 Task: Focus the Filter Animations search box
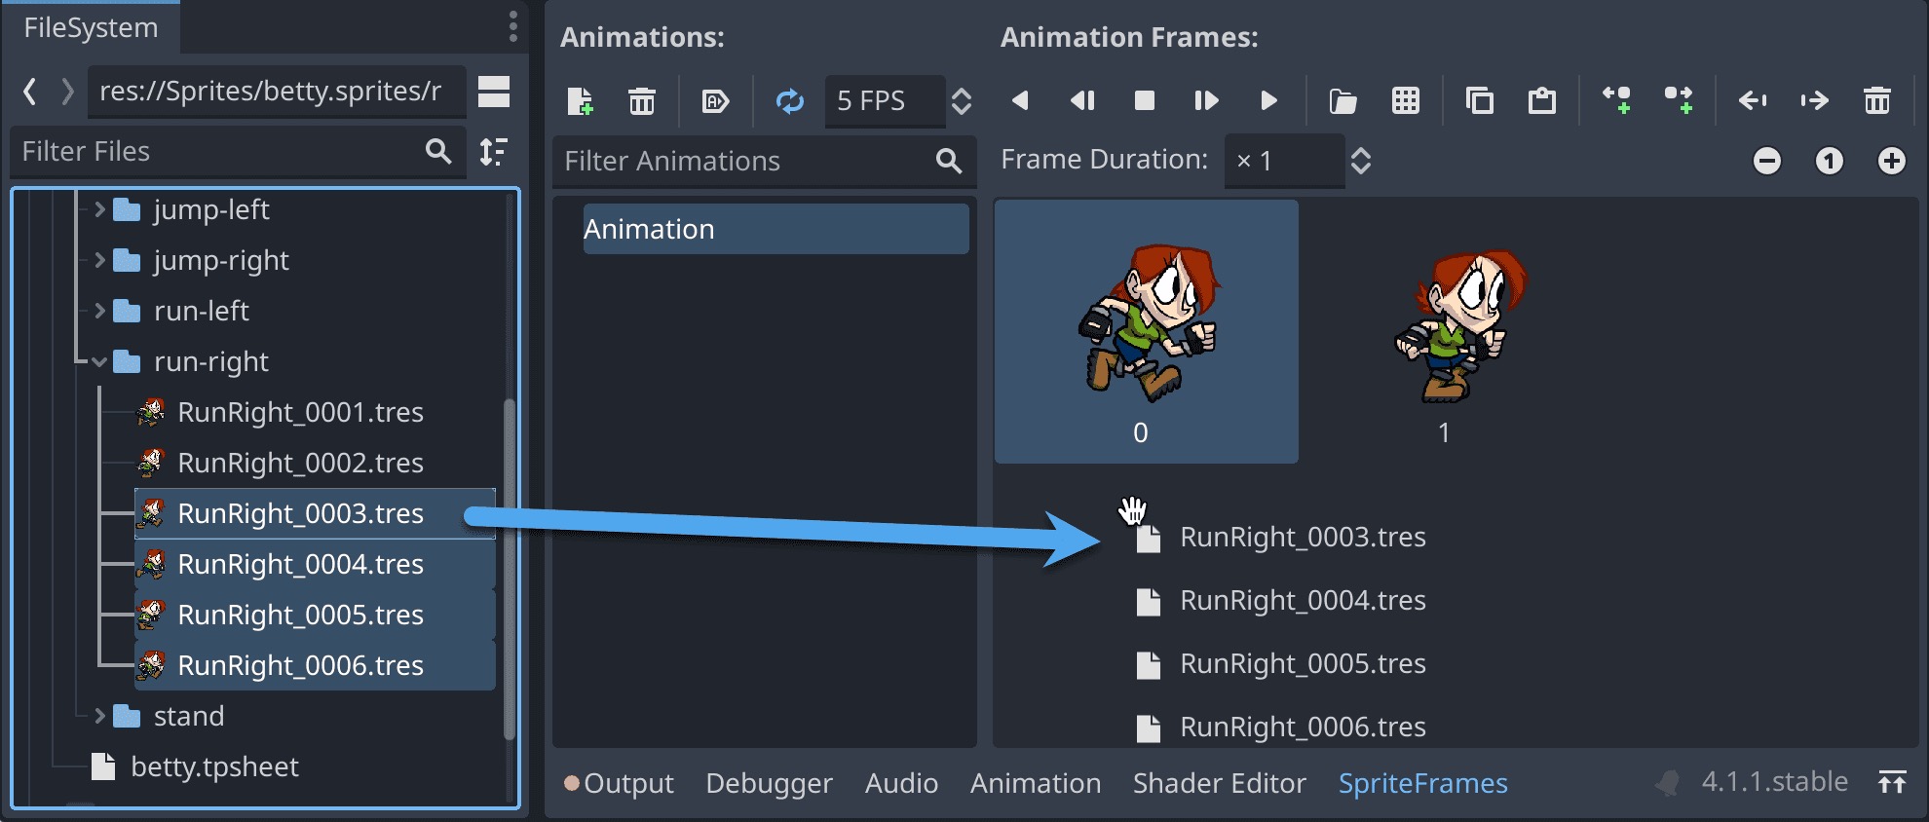(764, 161)
